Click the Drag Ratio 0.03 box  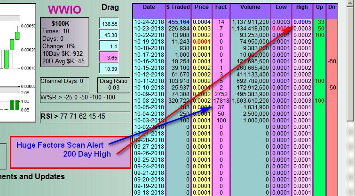coord(114,85)
